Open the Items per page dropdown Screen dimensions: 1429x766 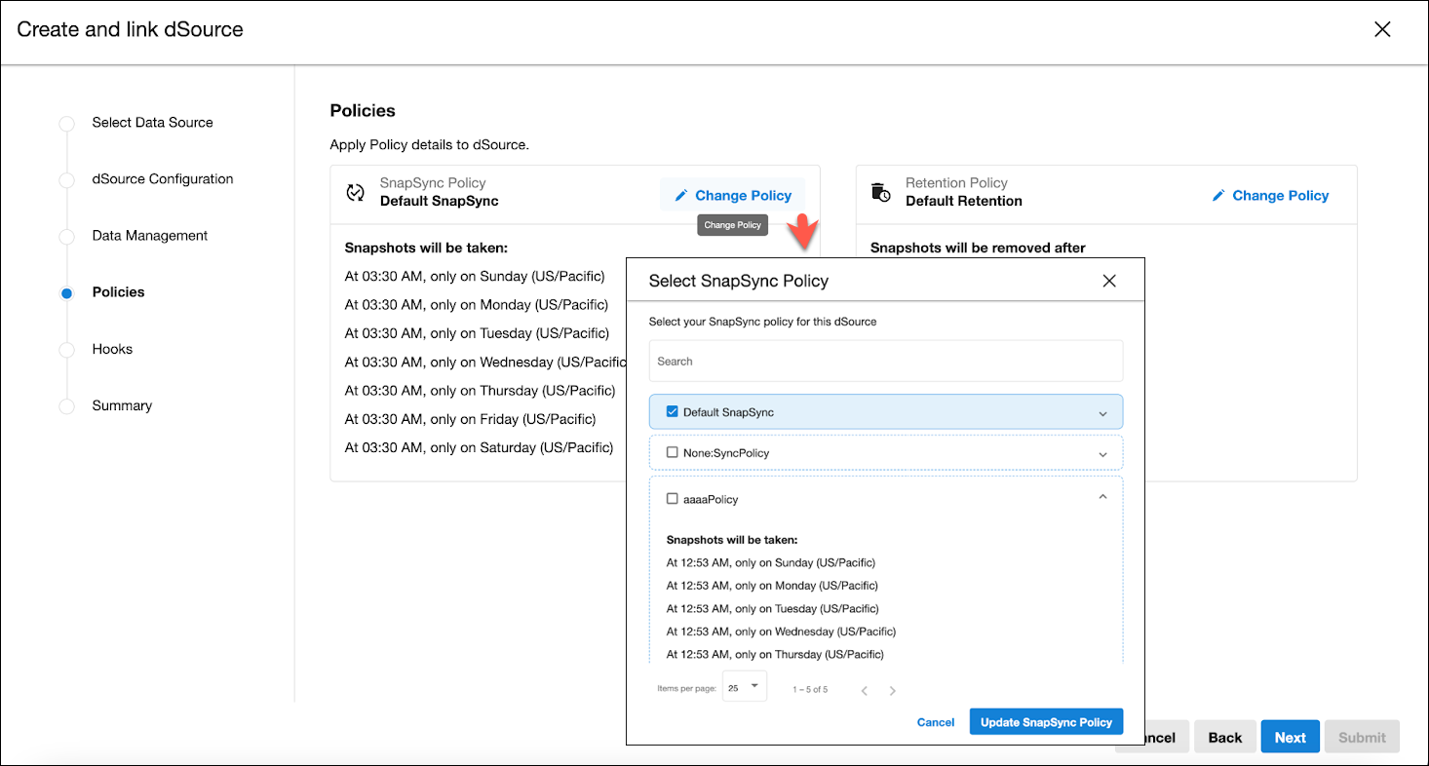click(x=745, y=687)
